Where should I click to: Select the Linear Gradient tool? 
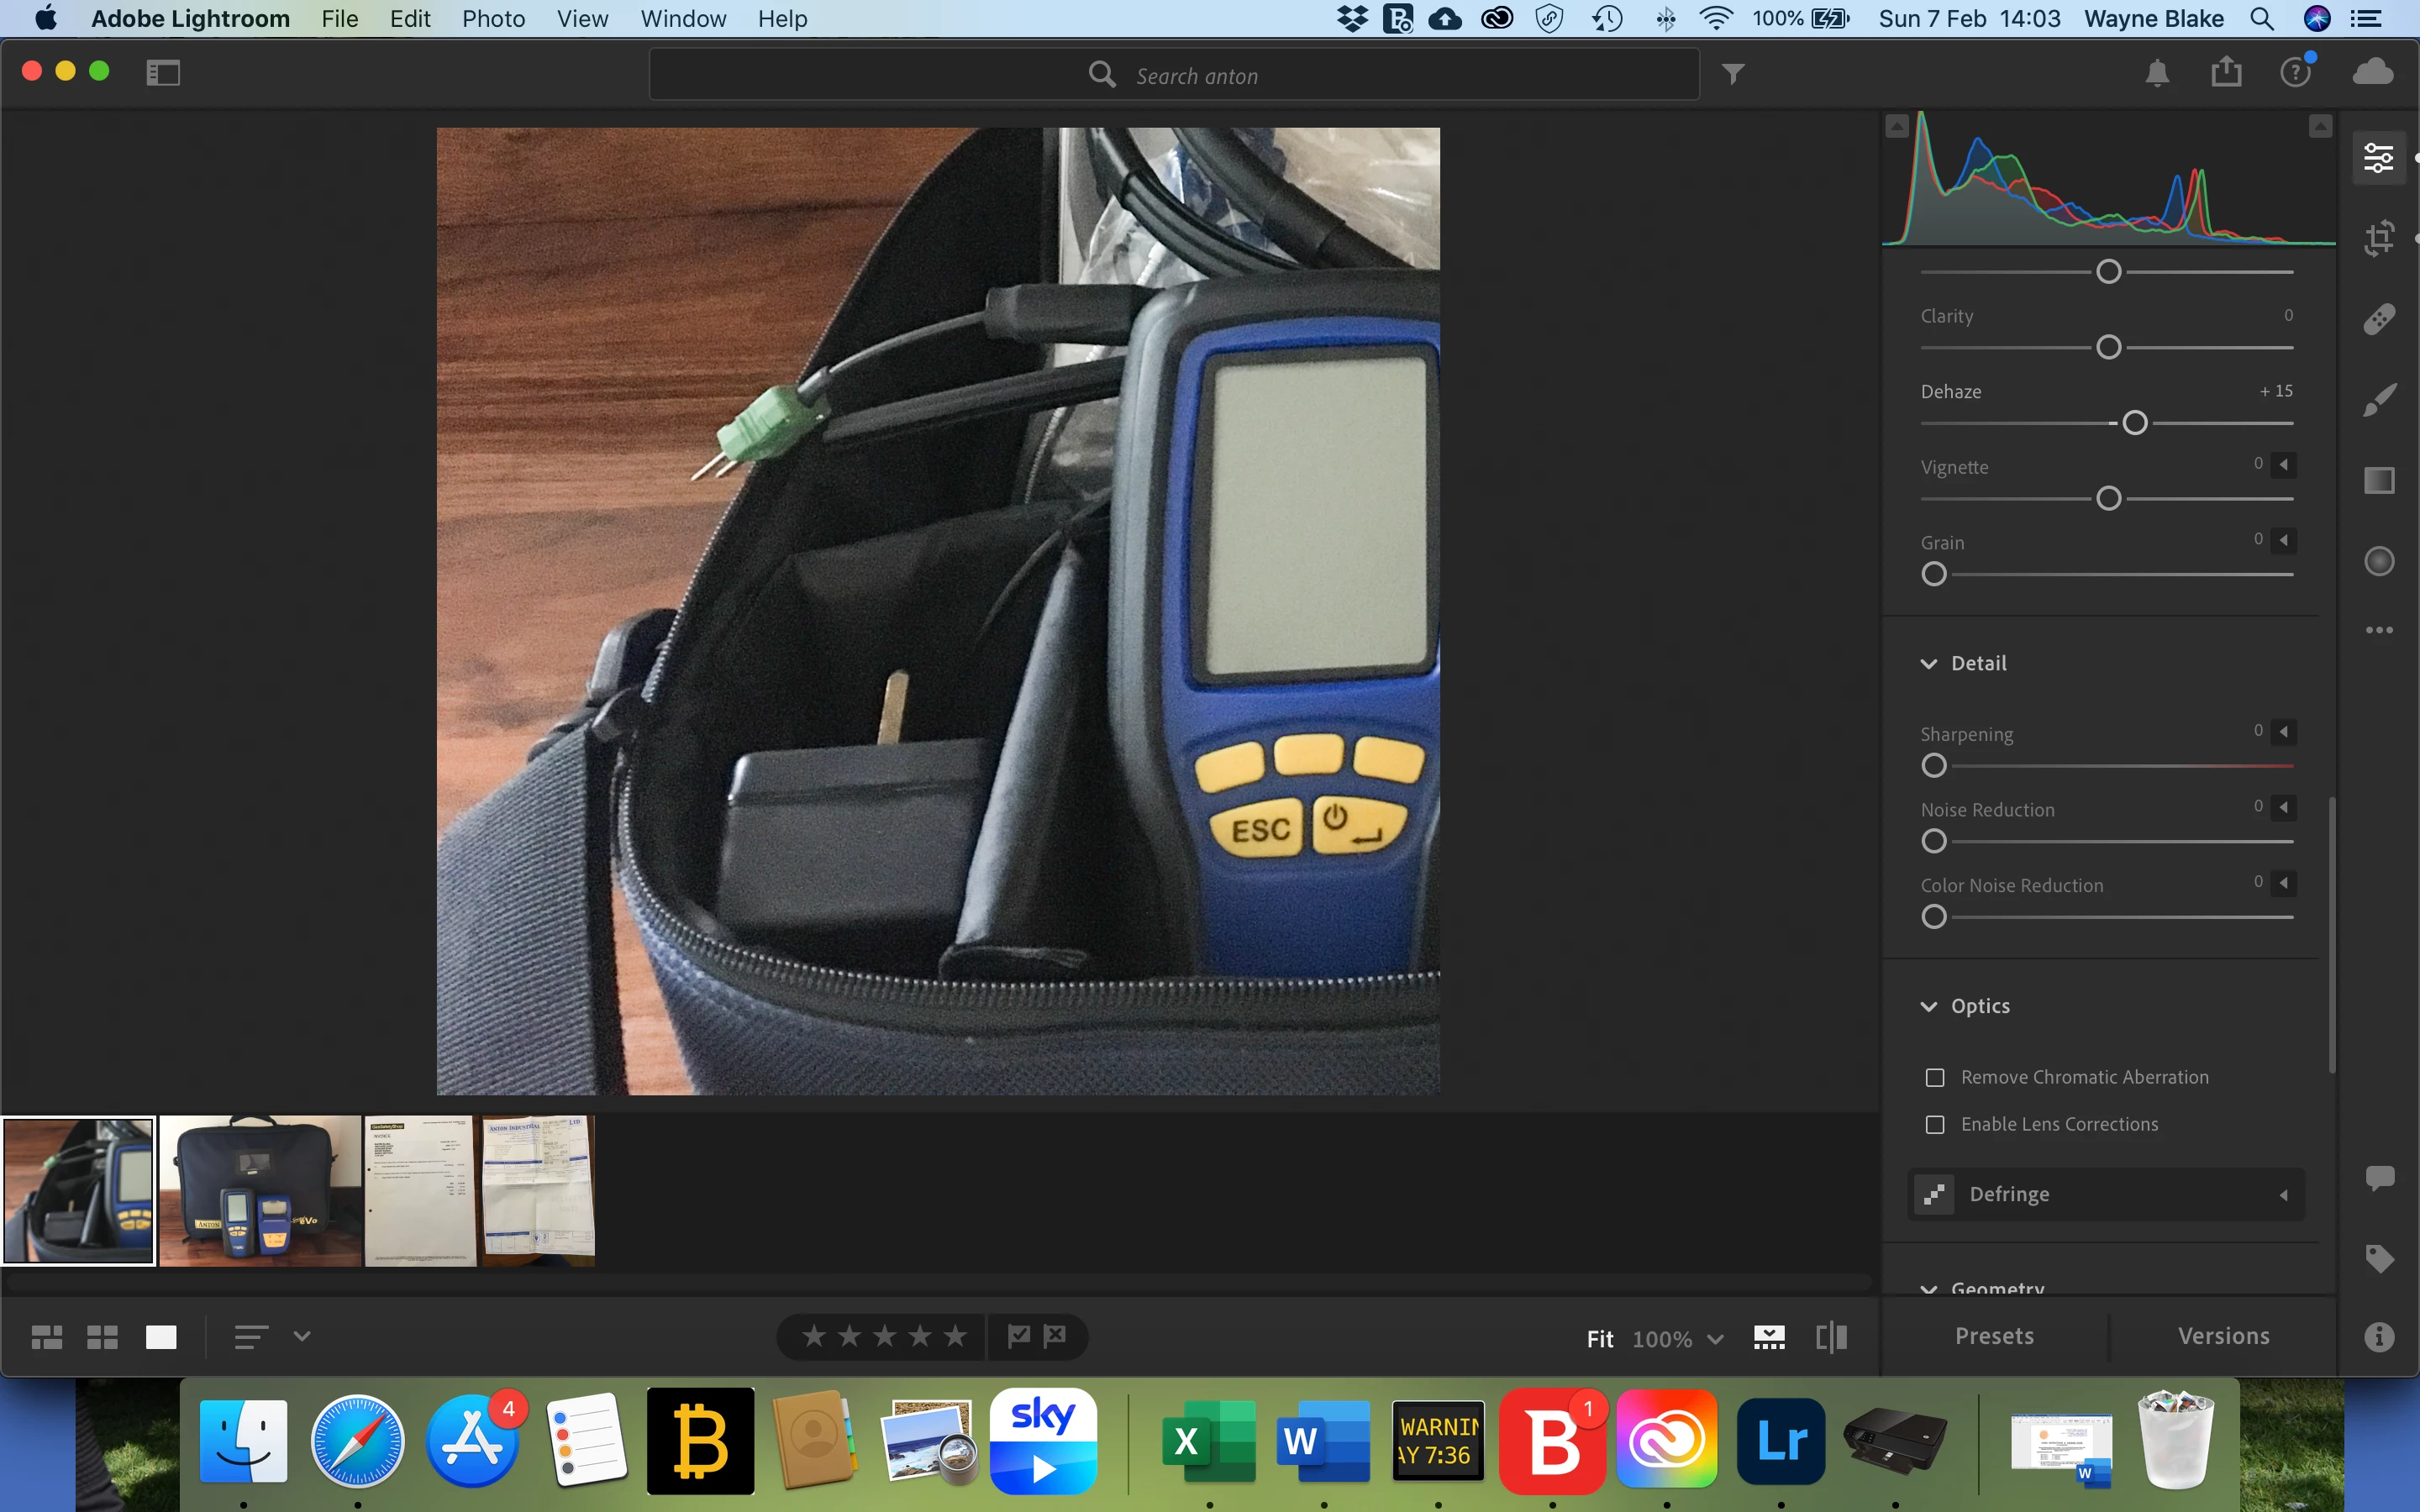[2378, 480]
